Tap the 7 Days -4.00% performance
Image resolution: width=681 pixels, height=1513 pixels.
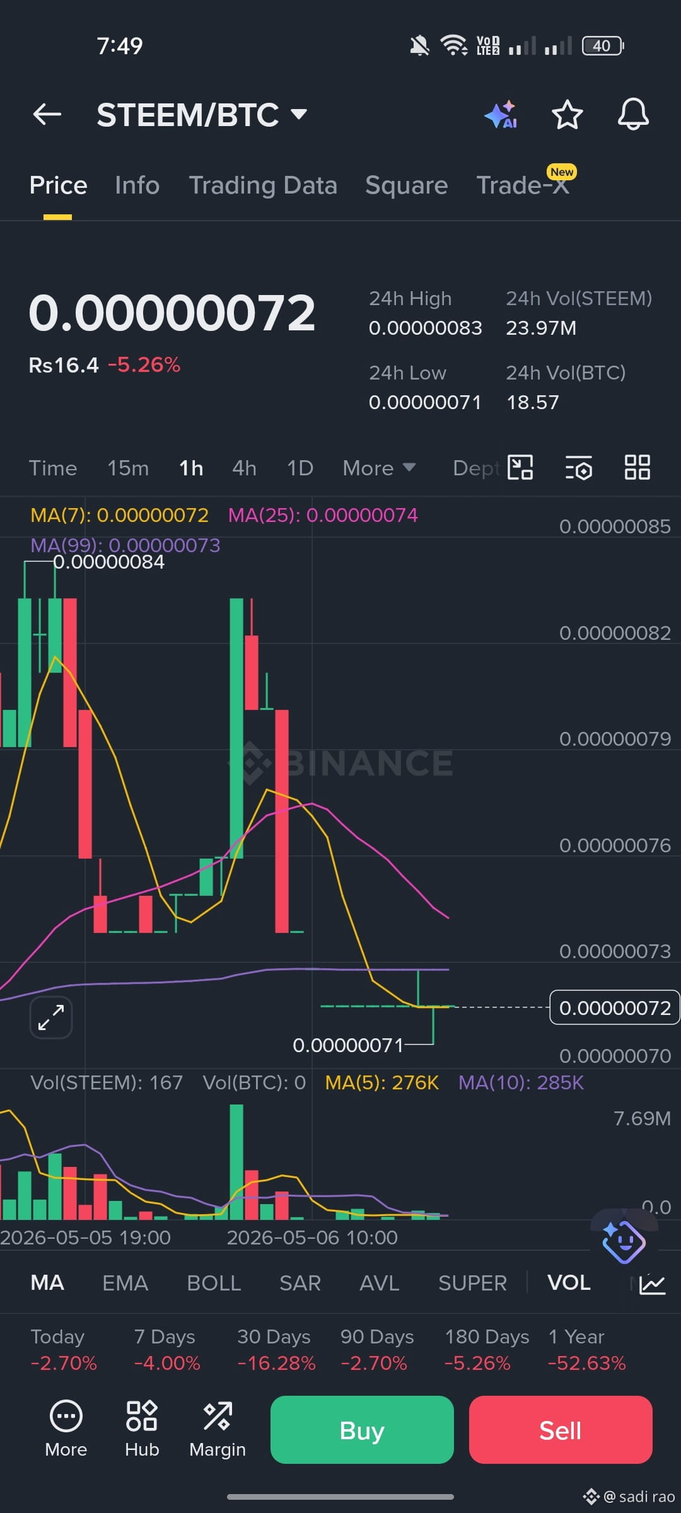(x=167, y=1350)
